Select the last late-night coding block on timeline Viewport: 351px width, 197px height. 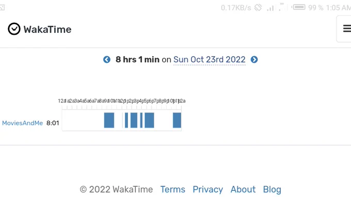(177, 120)
